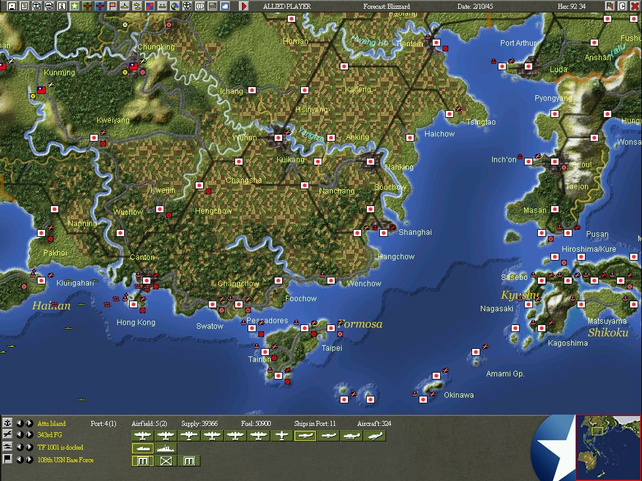The height and width of the screenshot is (481, 642).
Task: Select previous air group before 343rd FG
Action: [19, 435]
